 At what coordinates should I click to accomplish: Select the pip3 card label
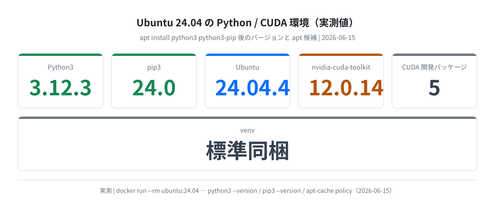click(154, 67)
